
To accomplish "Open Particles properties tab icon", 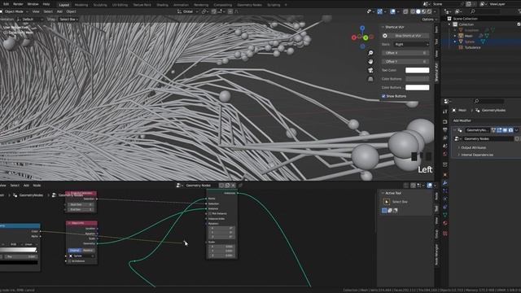I will click(445, 191).
